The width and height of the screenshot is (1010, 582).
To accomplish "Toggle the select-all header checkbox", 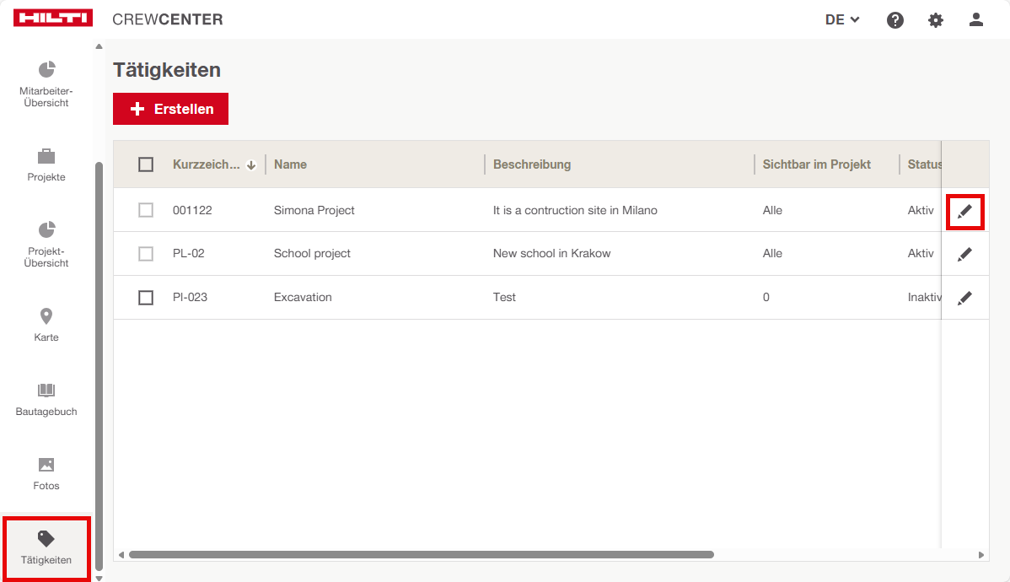I will click(146, 164).
